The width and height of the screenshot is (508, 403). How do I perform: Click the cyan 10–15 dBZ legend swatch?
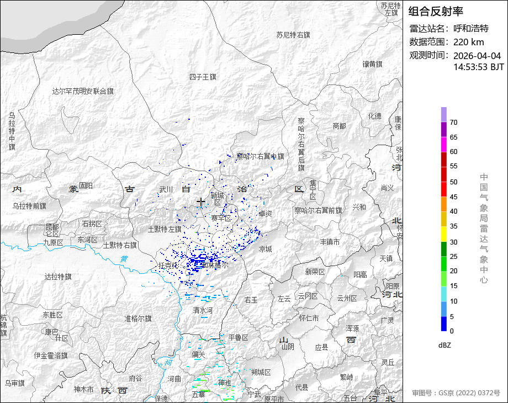pyautogui.click(x=443, y=294)
